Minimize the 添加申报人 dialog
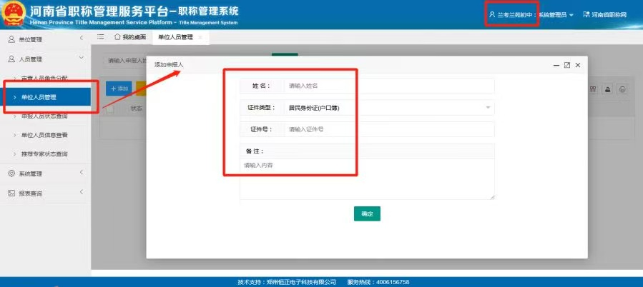The width and height of the screenshot is (643, 287). pos(556,65)
